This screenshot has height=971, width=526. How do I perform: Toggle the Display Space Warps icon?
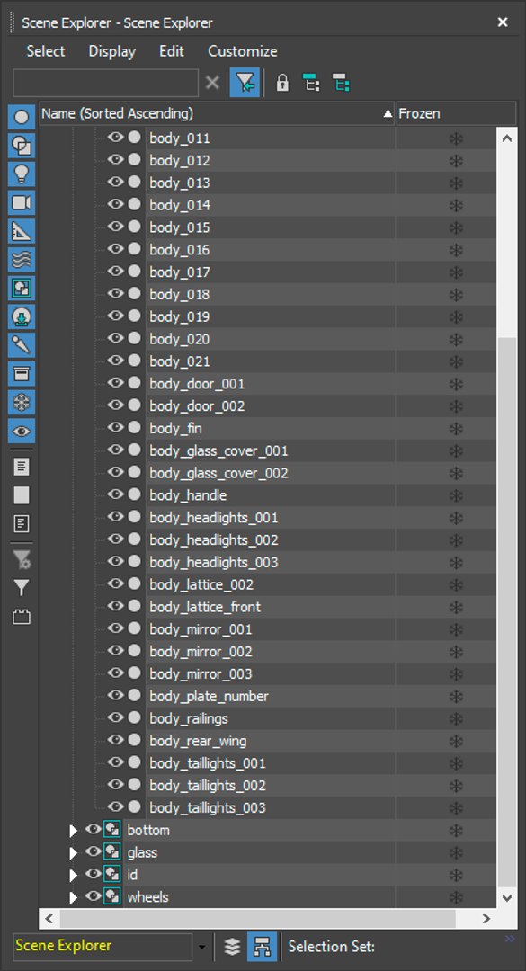point(22,260)
